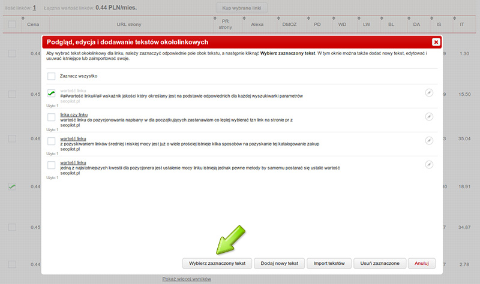Click the 'Cena' column header
Screen dimensions: 480x284
pos(33,25)
